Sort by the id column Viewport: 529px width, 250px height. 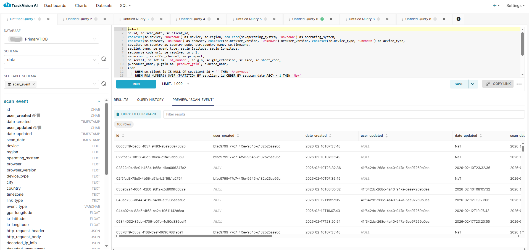[123, 136]
